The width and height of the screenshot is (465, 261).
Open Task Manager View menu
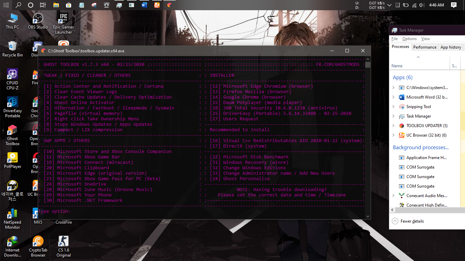click(x=426, y=39)
